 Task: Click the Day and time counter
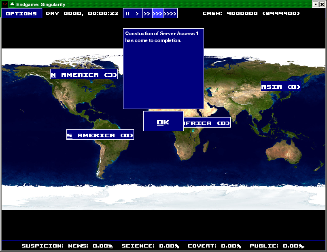pos(82,13)
